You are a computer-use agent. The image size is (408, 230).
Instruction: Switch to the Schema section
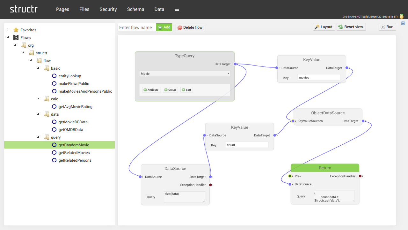tap(135, 9)
